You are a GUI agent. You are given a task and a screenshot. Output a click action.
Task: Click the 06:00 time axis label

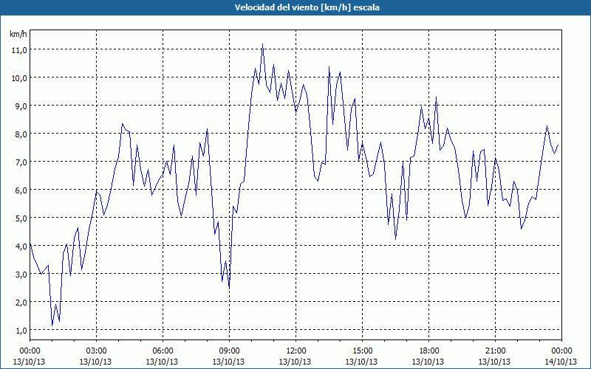tap(163, 351)
